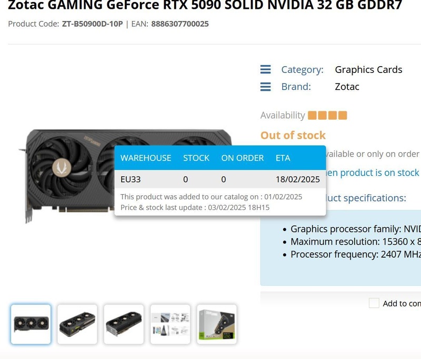
Task: Open the accessories contents thumbnail
Action: [x=170, y=324]
